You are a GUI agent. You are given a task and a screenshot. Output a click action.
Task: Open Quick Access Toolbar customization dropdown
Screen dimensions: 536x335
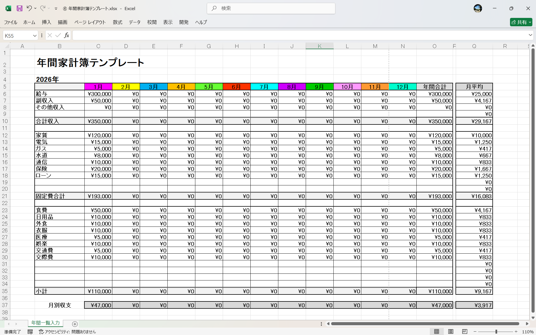coord(56,8)
